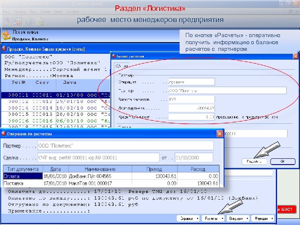This screenshot has height=225, width=300.
Task: Click the Наименование column header
Action: tap(100, 169)
